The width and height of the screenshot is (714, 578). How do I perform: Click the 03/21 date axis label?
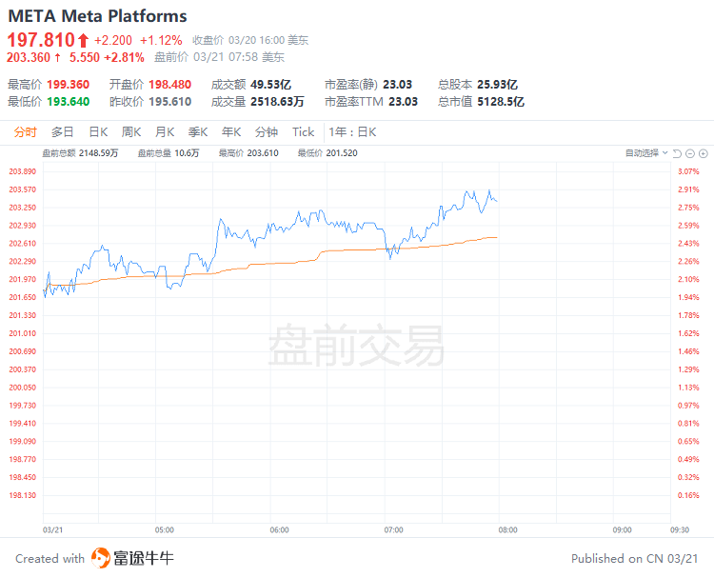click(52, 529)
